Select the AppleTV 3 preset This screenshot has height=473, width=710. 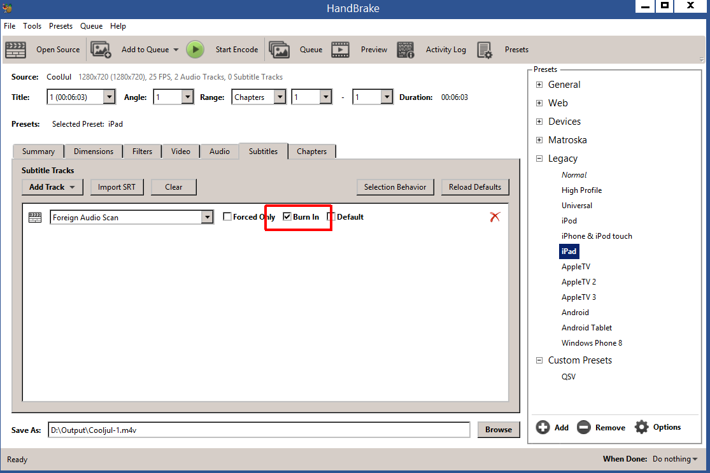click(x=579, y=297)
